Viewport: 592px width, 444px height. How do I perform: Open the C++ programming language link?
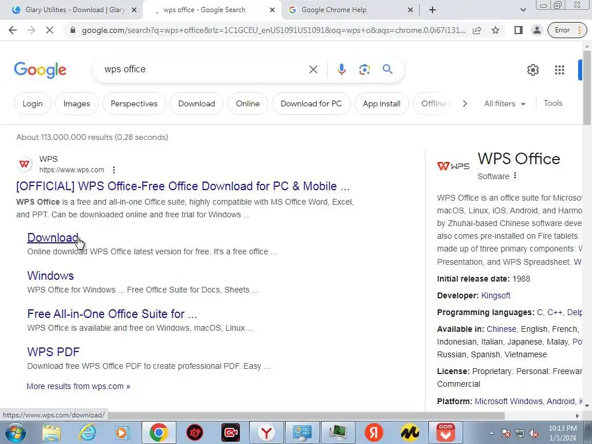coord(554,312)
